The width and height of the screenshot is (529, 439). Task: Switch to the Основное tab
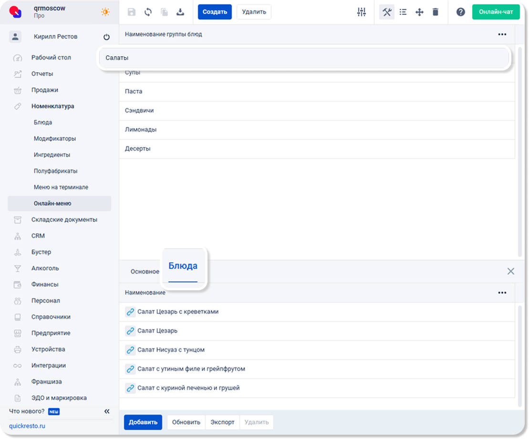click(145, 271)
